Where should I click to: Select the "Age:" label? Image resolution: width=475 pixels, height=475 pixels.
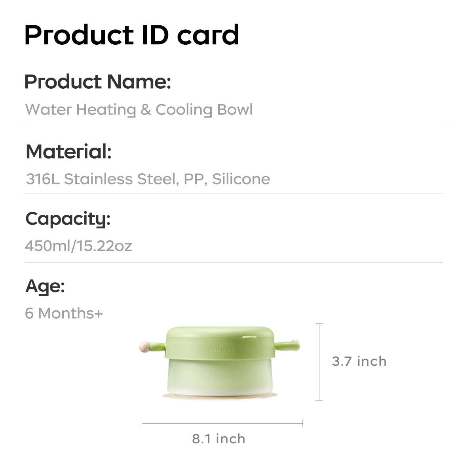[45, 286]
